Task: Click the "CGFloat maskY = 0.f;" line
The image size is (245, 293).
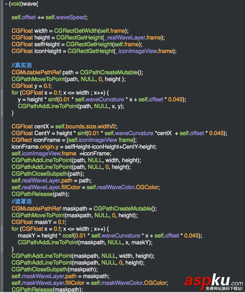Action: pos(39,222)
